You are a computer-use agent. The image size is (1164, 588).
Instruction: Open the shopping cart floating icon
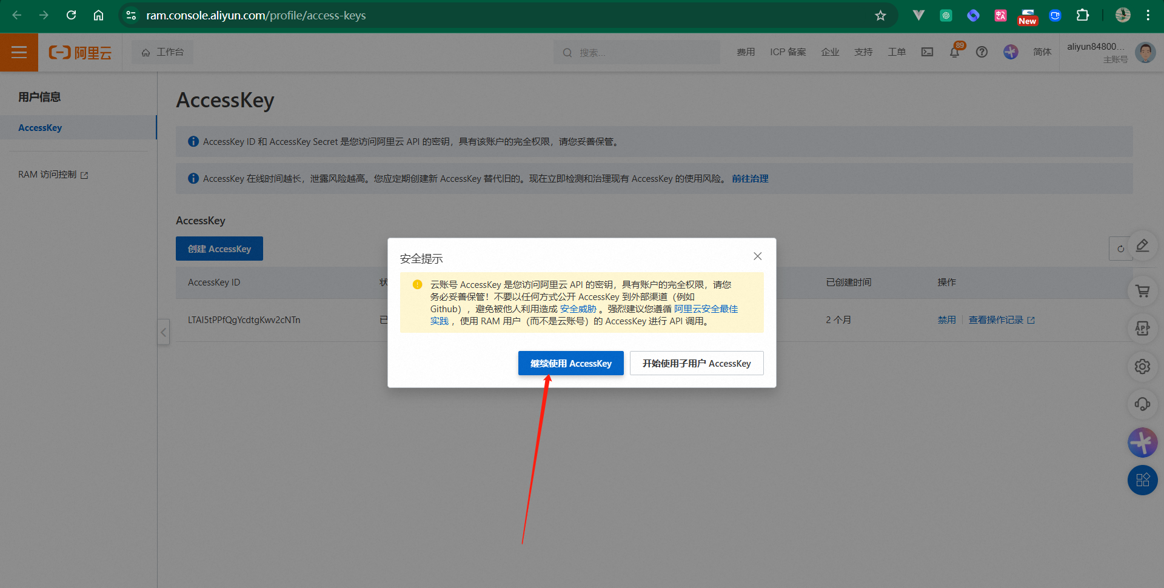coord(1142,291)
